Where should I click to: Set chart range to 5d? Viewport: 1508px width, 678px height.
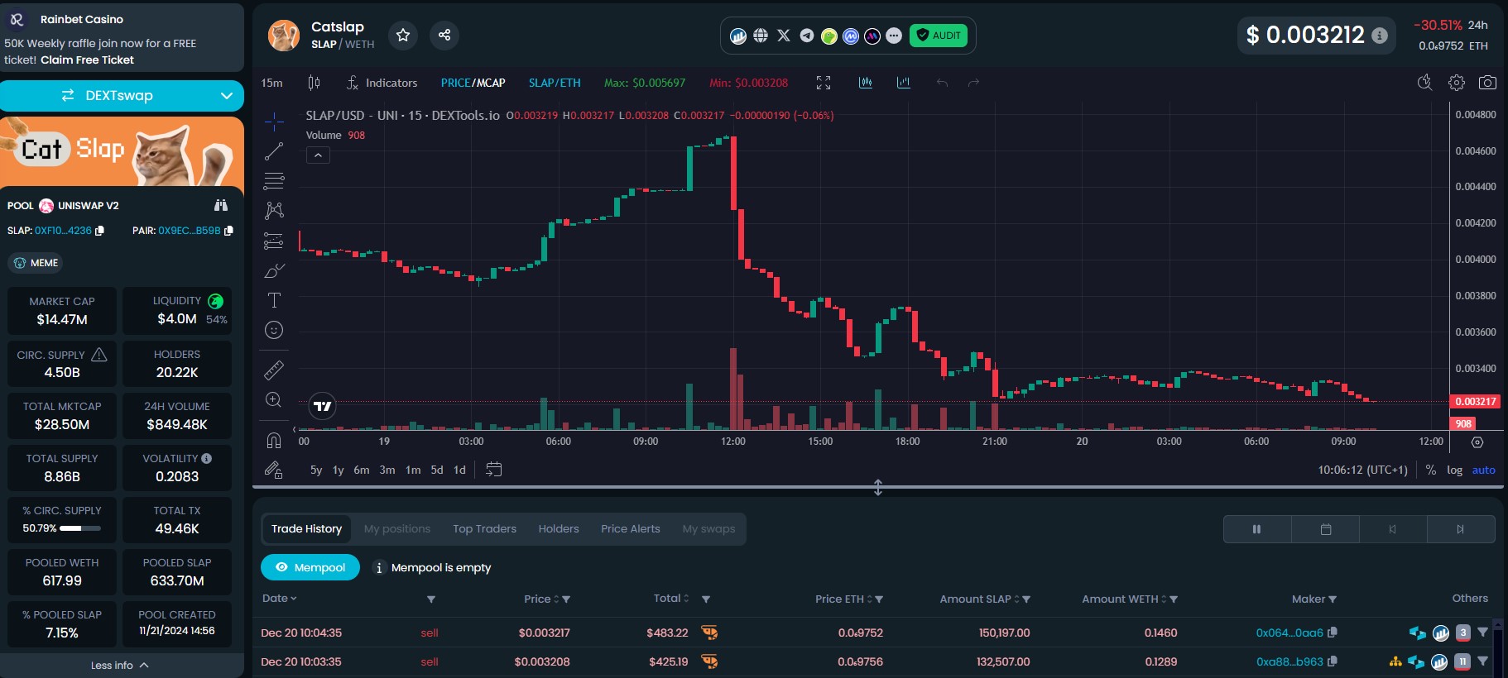437,470
